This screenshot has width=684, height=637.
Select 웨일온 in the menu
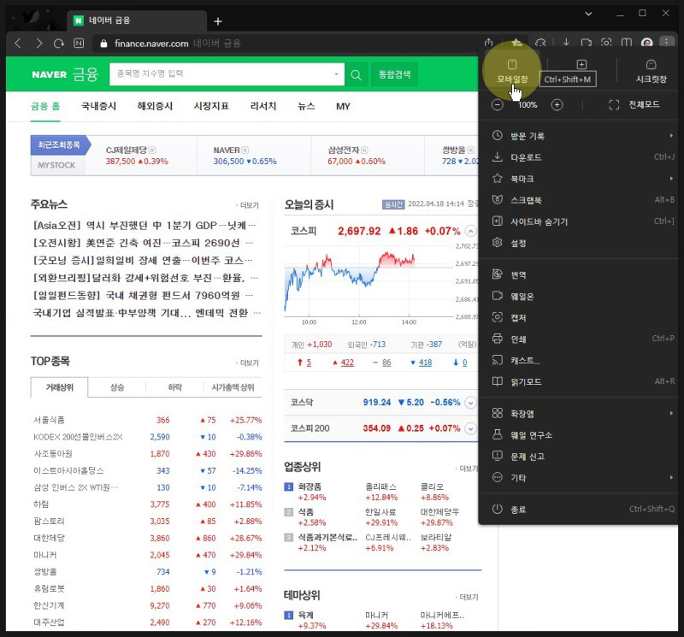click(x=579, y=296)
